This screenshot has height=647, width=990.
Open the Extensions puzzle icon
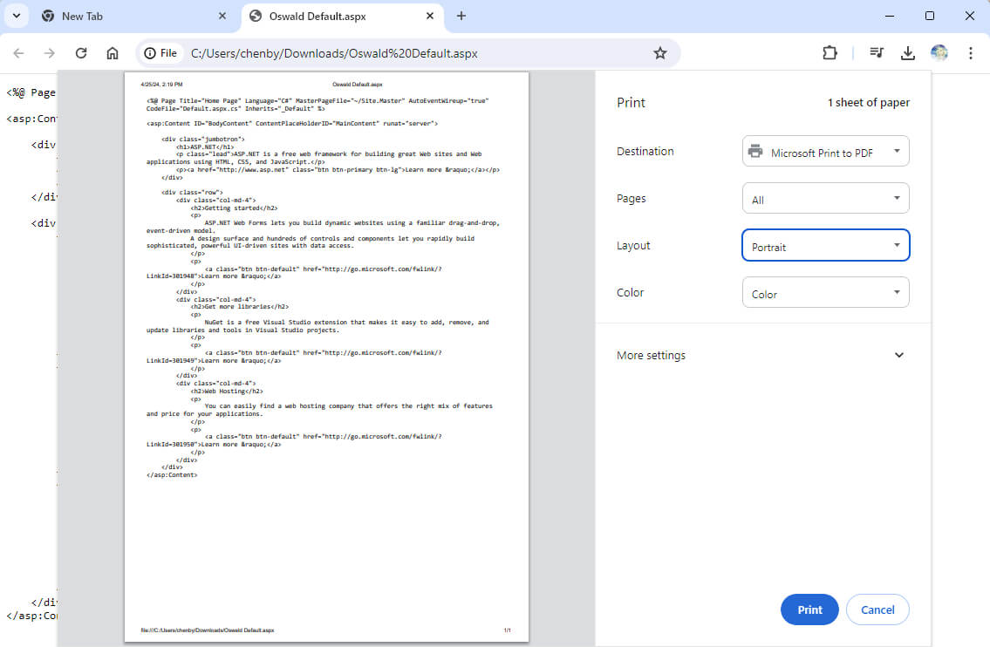[x=830, y=53]
